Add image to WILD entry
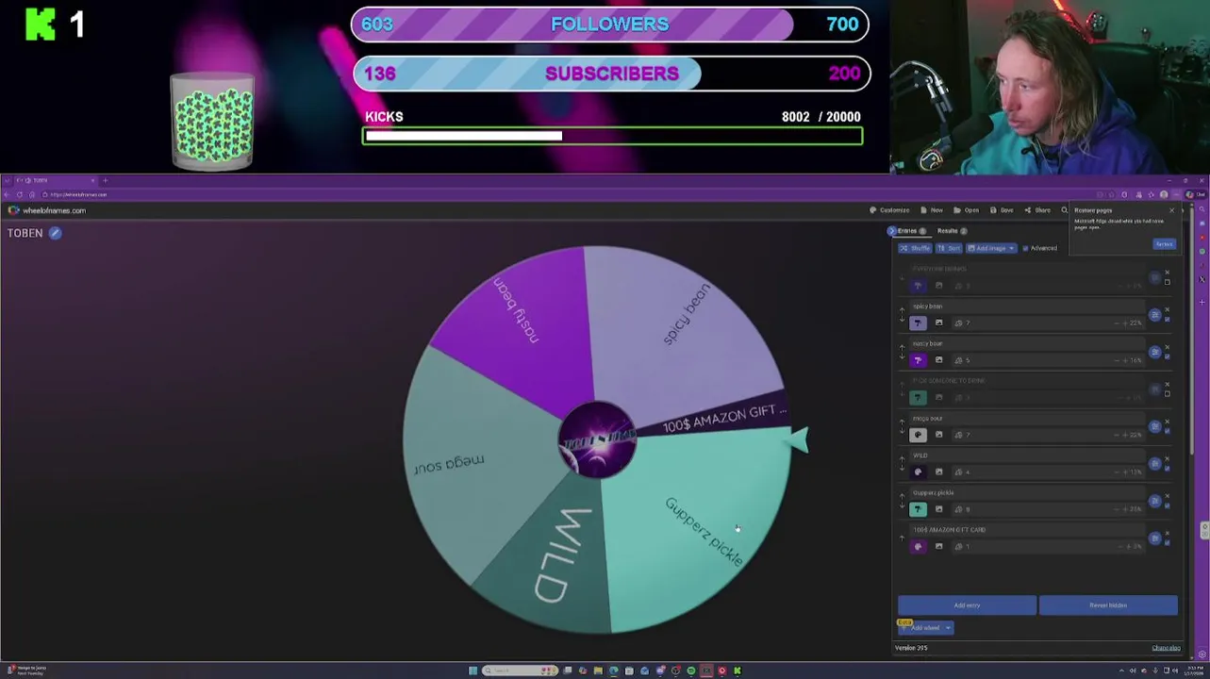 938,472
